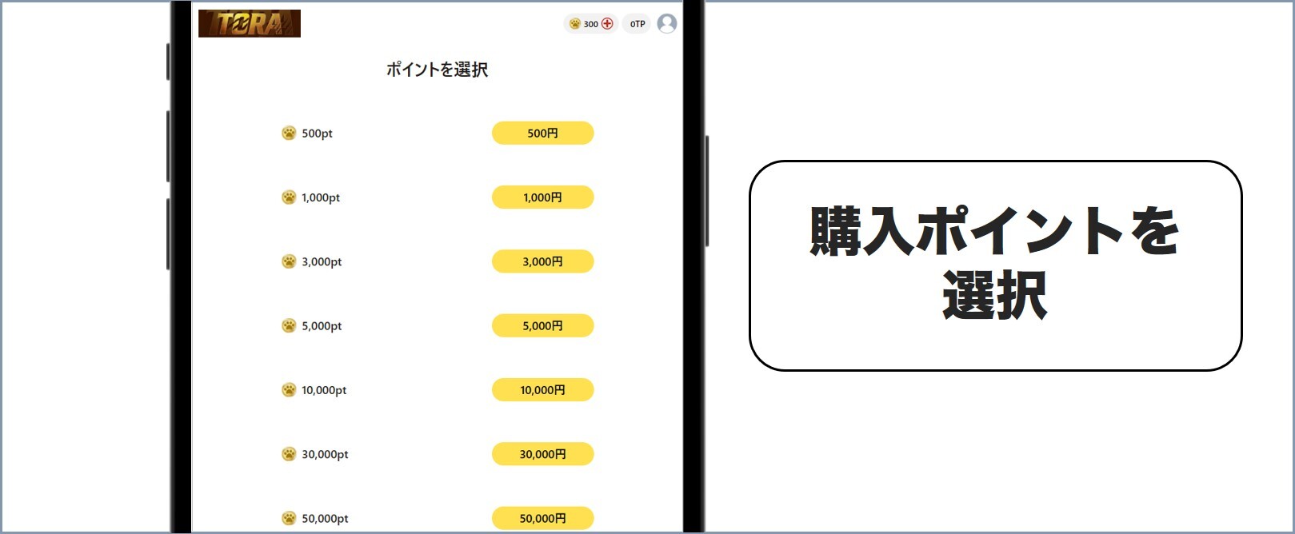Click the 5,000pt label text
The image size is (1295, 534).
tap(322, 326)
